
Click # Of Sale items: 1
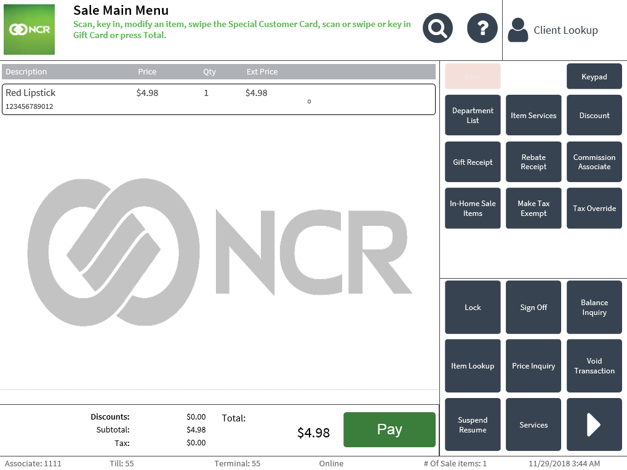455,464
